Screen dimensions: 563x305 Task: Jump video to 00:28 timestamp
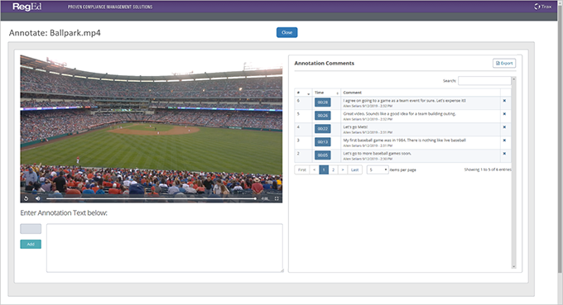pos(322,102)
